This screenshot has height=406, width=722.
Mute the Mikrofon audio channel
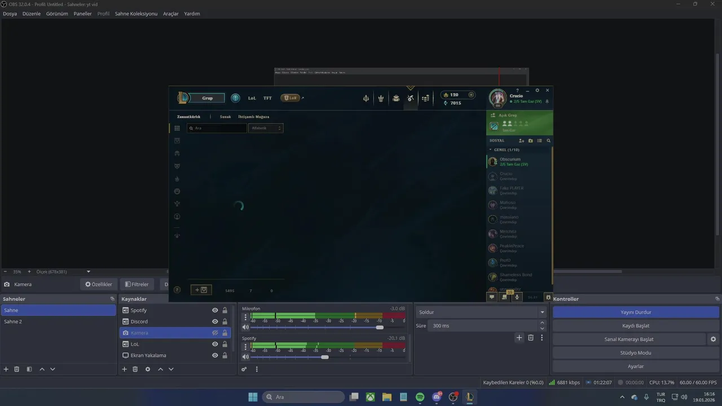(245, 327)
